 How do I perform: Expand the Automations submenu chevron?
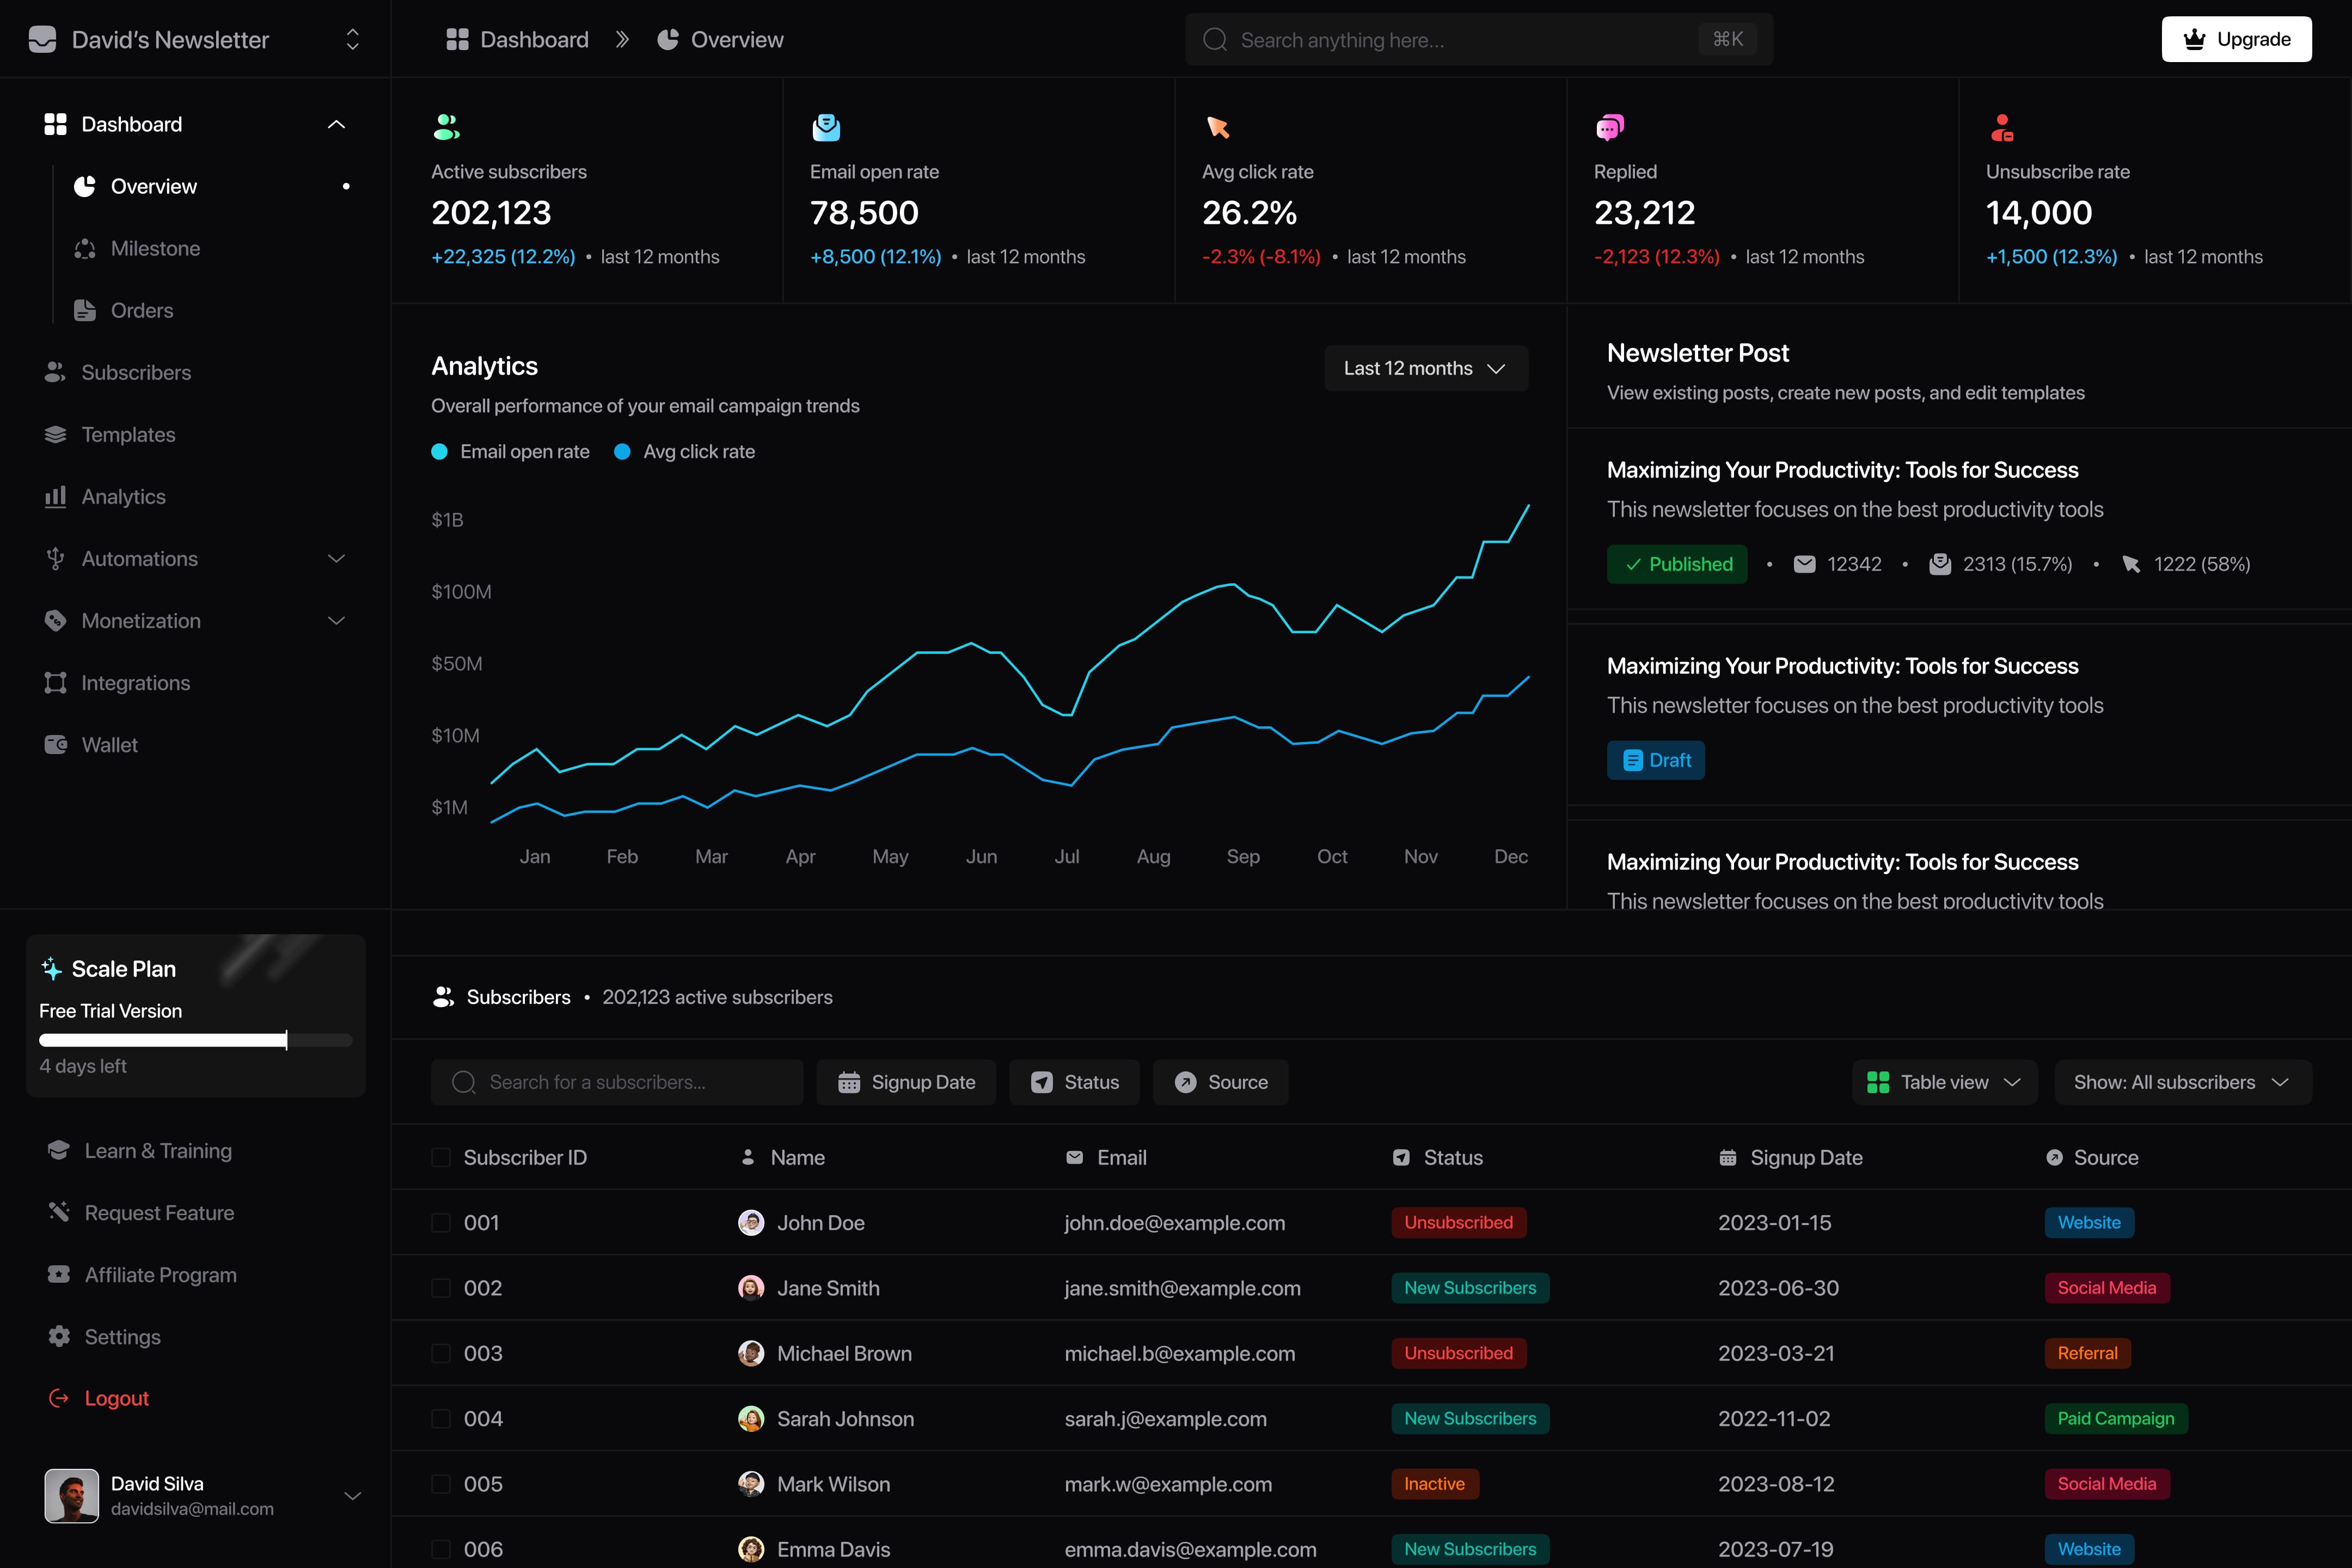[336, 559]
